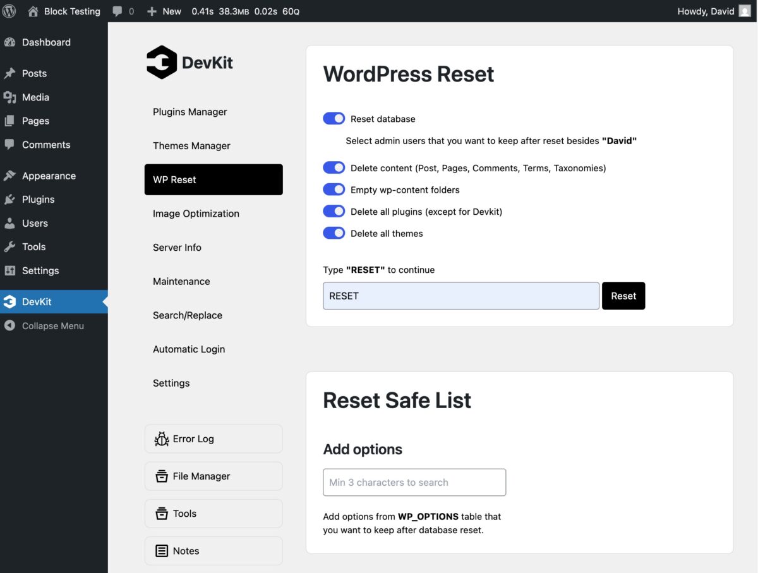The width and height of the screenshot is (758, 573).
Task: Open the File Manager
Action: (x=213, y=476)
